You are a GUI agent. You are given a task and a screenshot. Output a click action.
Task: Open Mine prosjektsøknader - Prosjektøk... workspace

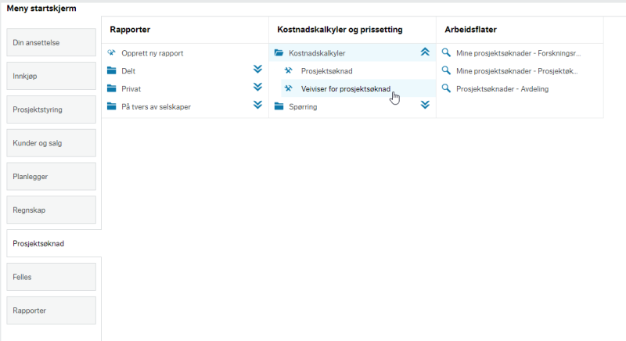[517, 71]
